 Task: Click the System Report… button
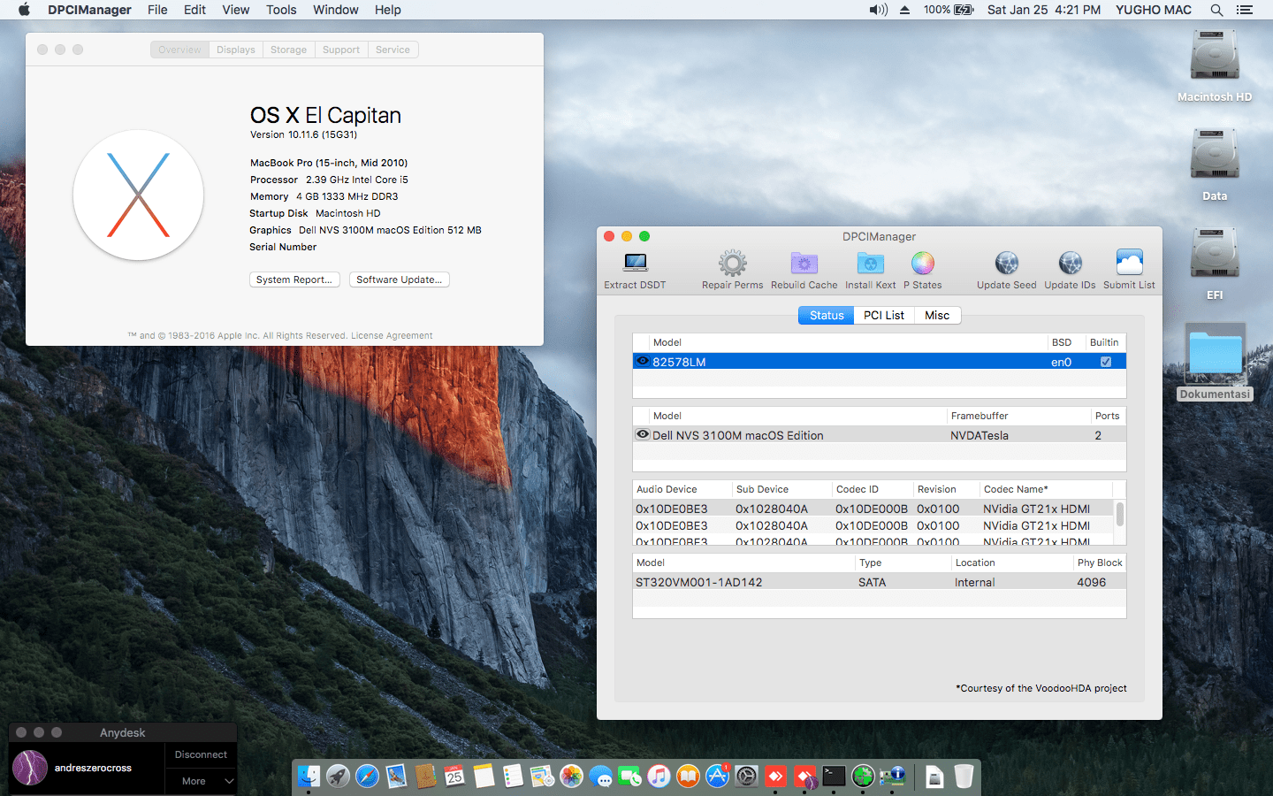pos(294,279)
